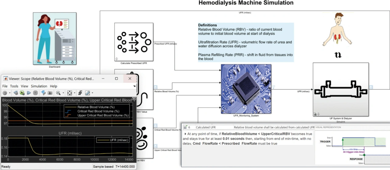Click the Scale Axes Limits icon
The width and height of the screenshot is (390, 170).
click(69, 93)
